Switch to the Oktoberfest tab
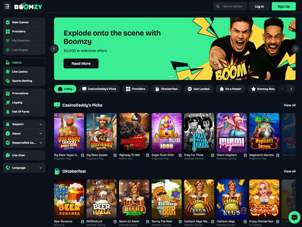The width and height of the screenshot is (302, 227). tap(167, 89)
